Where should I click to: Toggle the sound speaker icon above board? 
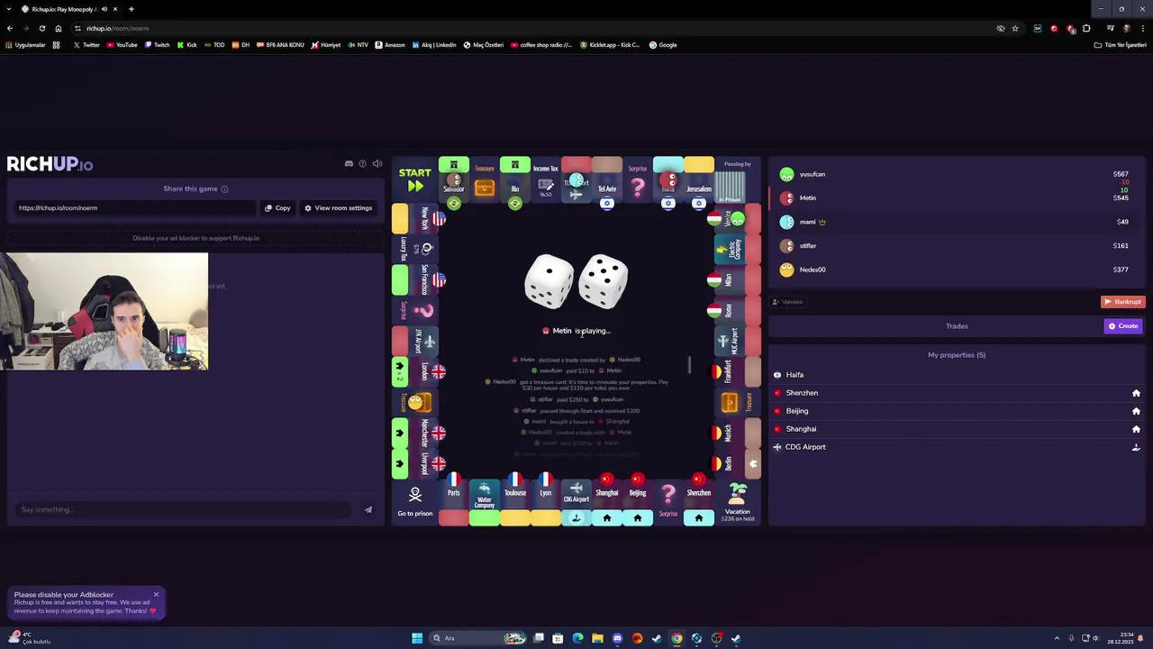coord(377,164)
